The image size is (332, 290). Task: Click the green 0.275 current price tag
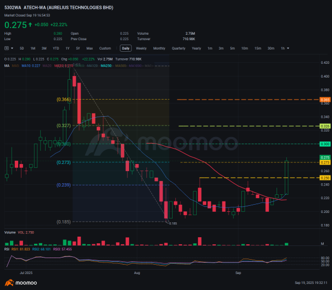click(325, 158)
